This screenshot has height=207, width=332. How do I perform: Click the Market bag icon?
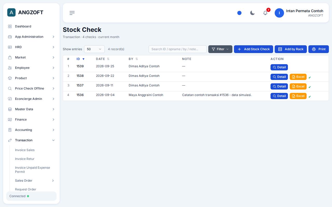(x=10, y=57)
